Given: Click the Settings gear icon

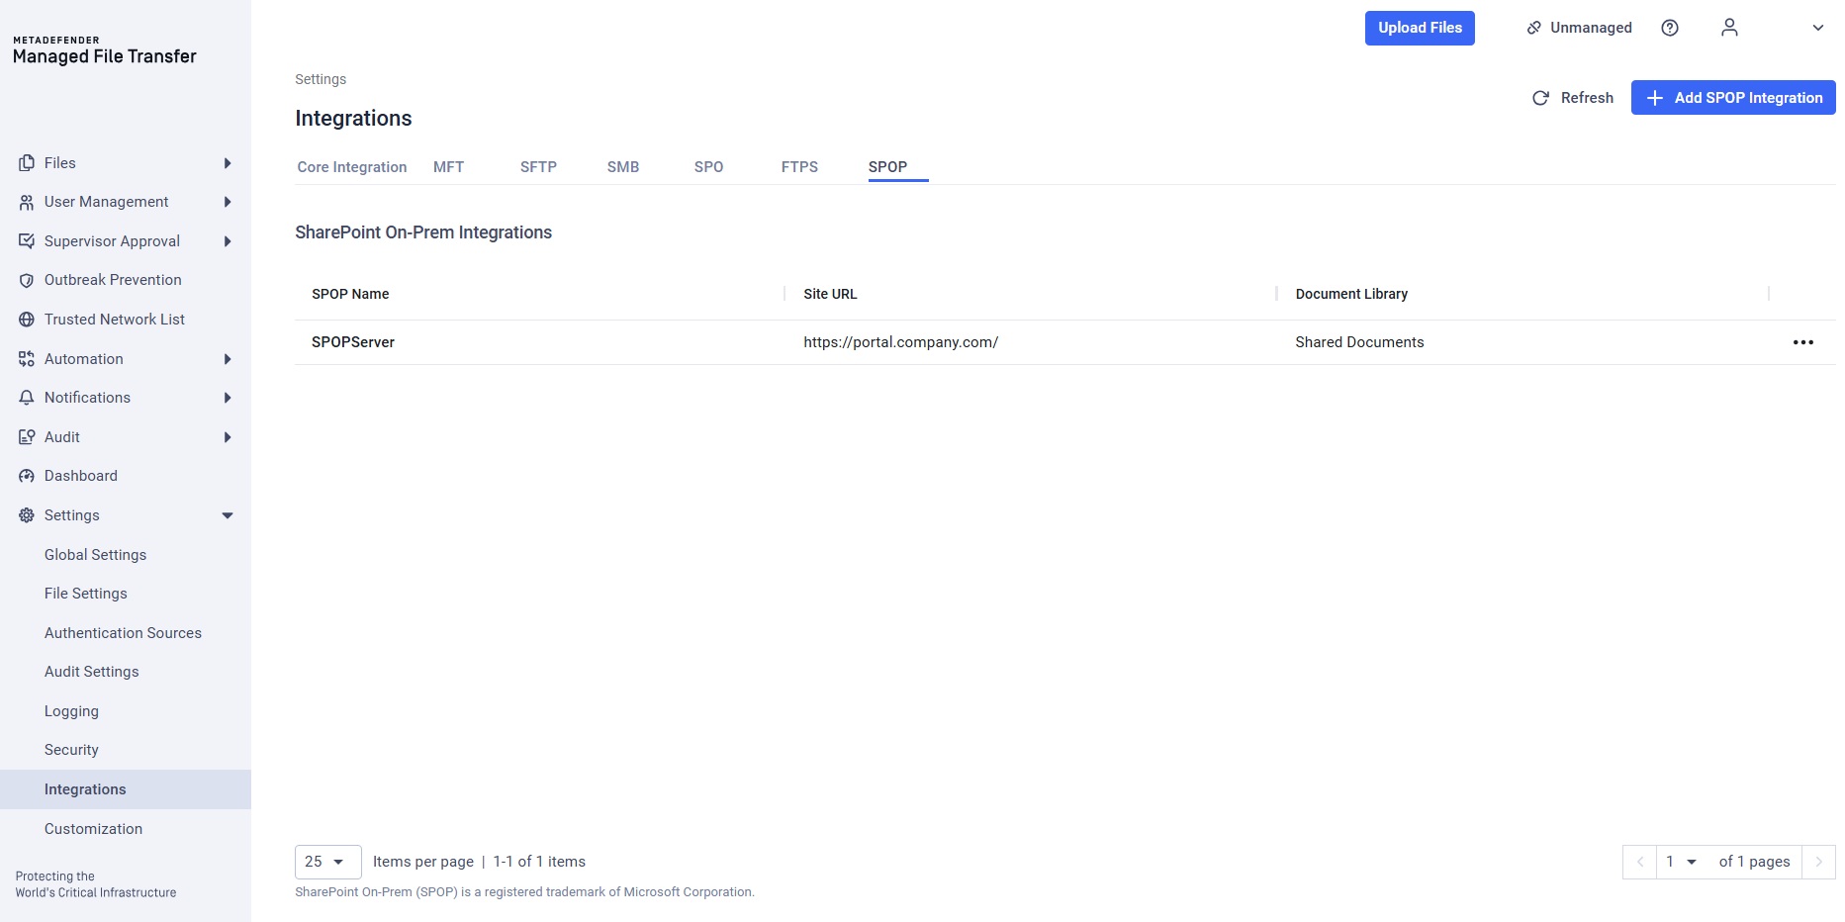Looking at the screenshot, I should (x=27, y=515).
